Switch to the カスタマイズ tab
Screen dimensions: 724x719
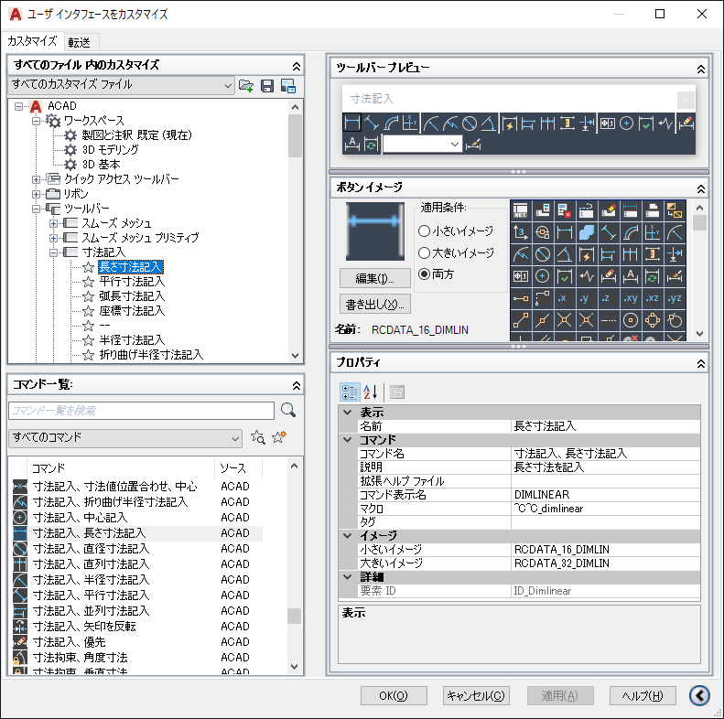coord(32,41)
